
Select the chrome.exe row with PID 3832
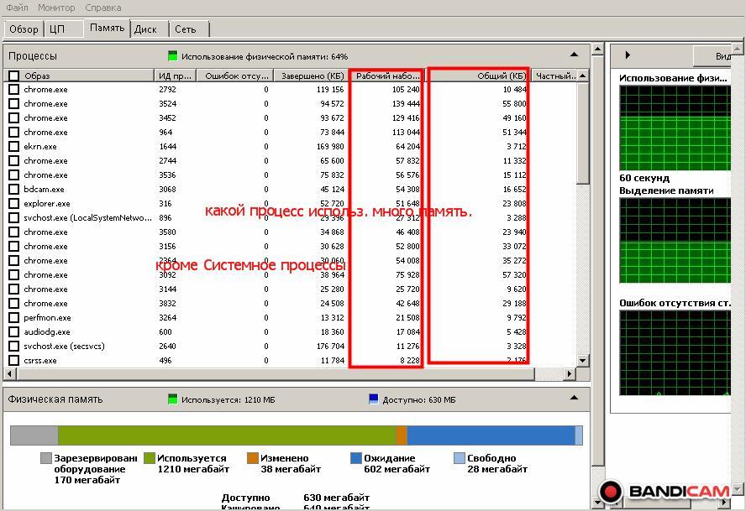292,303
